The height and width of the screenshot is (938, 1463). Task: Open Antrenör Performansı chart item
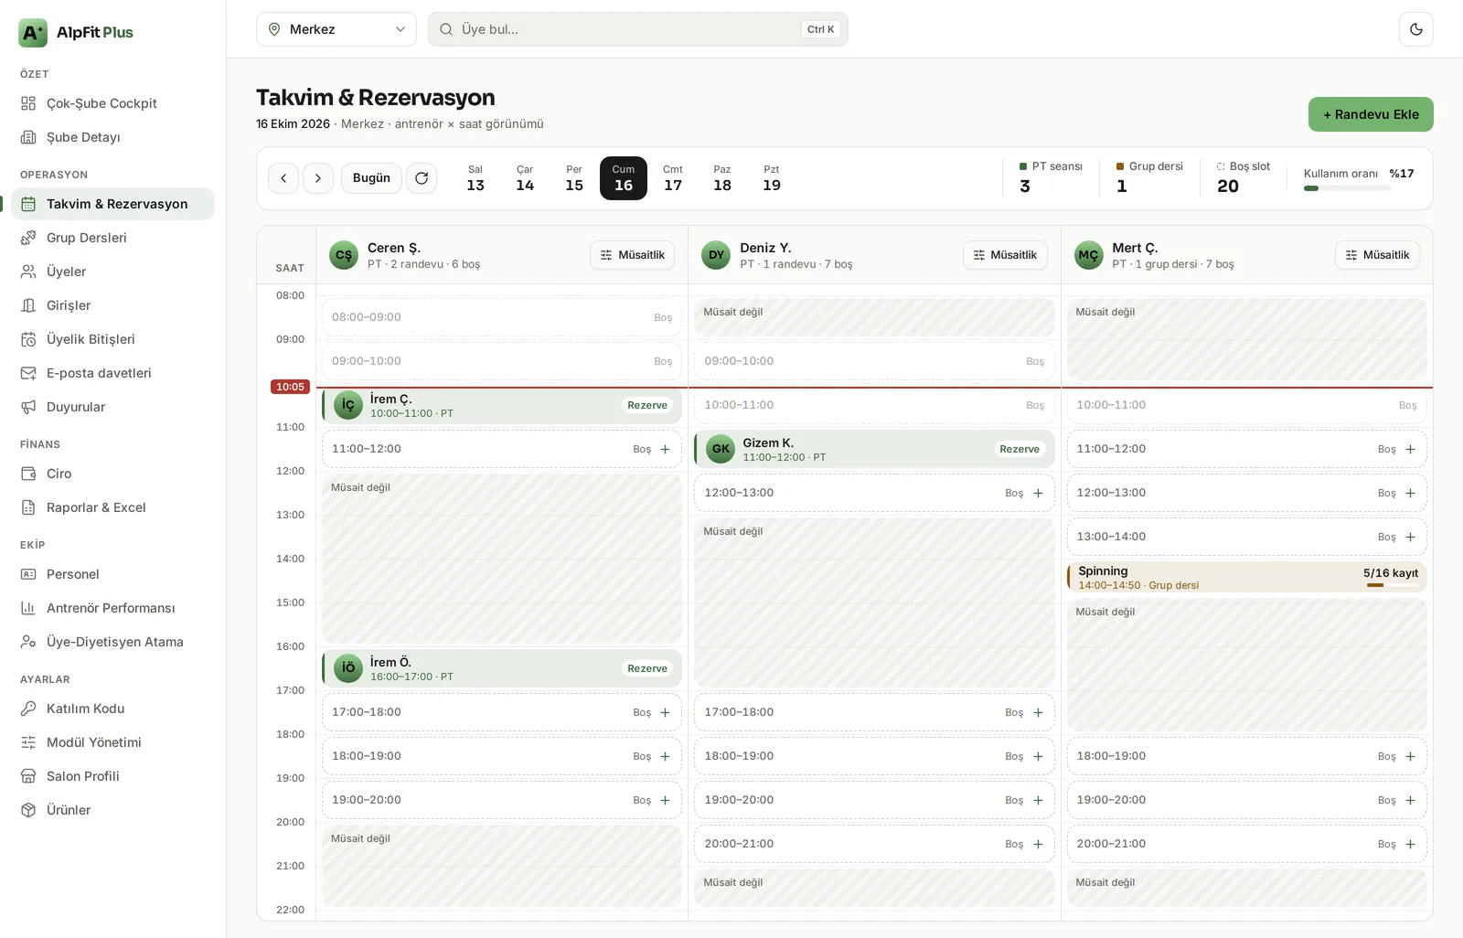tap(112, 608)
